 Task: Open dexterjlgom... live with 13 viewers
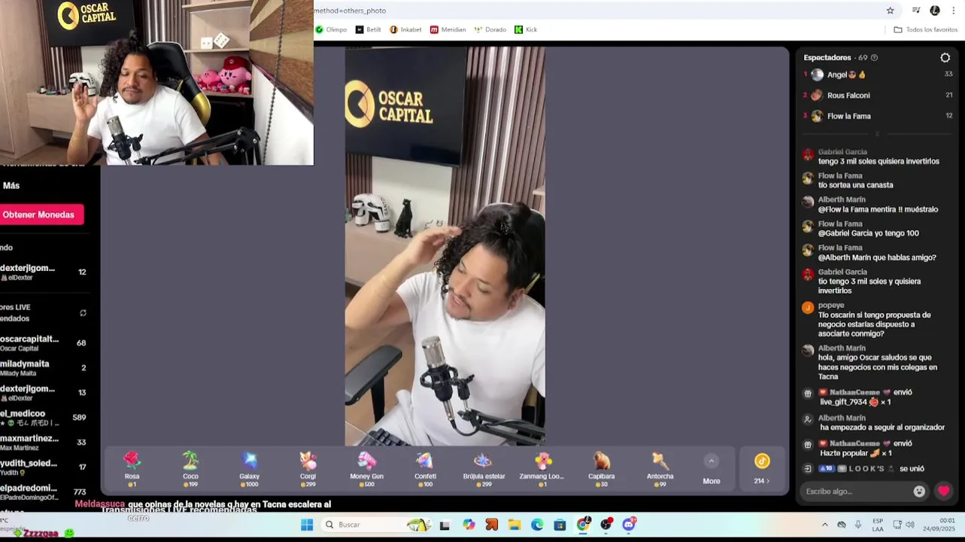point(44,393)
